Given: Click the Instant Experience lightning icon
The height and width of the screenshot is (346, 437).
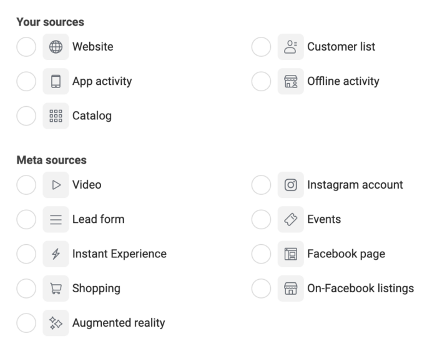Looking at the screenshot, I should pos(56,254).
